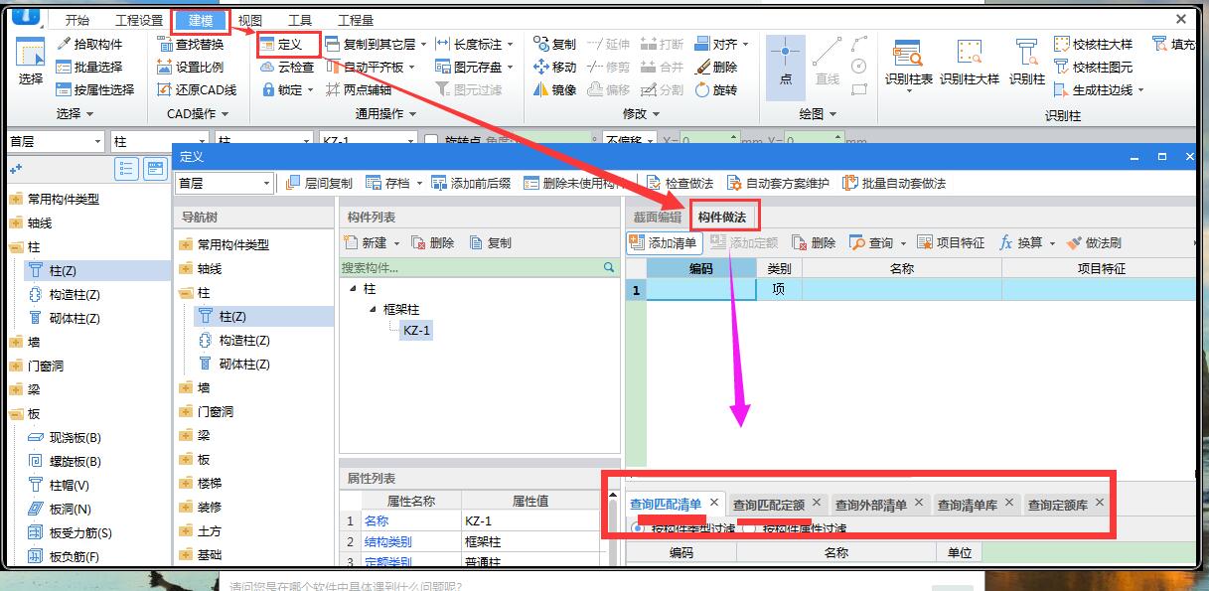The width and height of the screenshot is (1209, 591).
Task: Click 层间复制 in the 定义 dialog toolbar
Action: tap(319, 184)
